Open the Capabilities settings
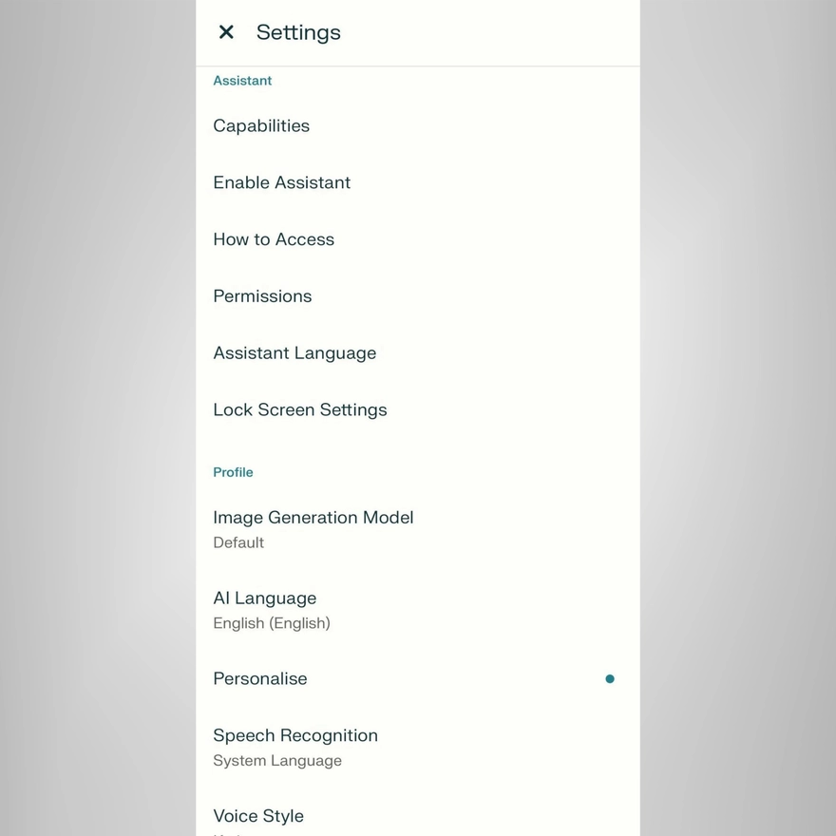 [x=261, y=125]
